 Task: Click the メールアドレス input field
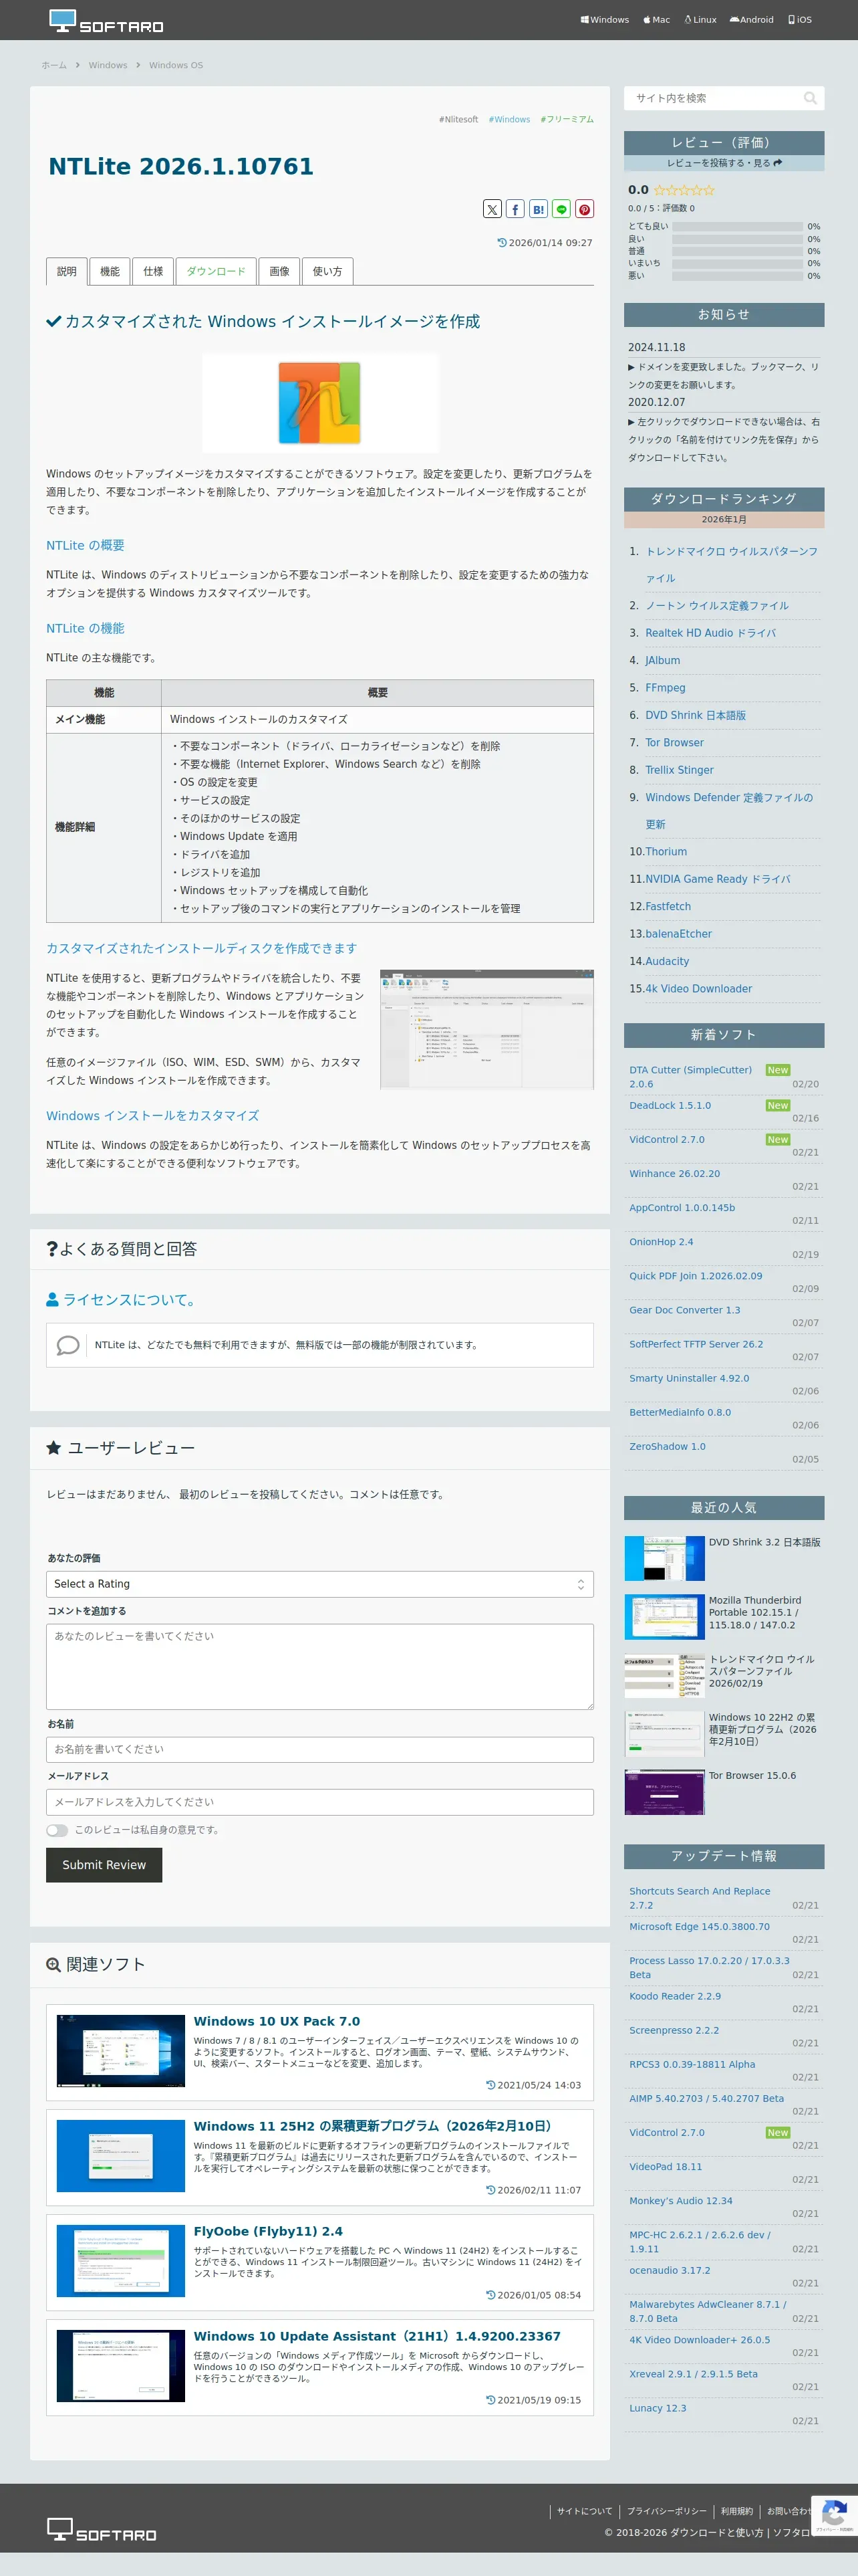click(x=319, y=1802)
